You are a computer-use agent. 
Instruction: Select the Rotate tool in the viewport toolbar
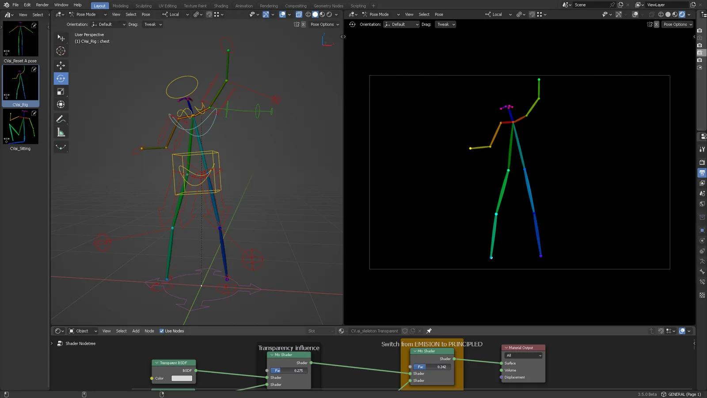click(61, 78)
